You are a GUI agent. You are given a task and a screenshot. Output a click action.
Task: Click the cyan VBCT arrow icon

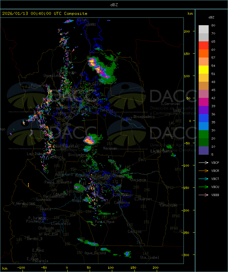203,179
